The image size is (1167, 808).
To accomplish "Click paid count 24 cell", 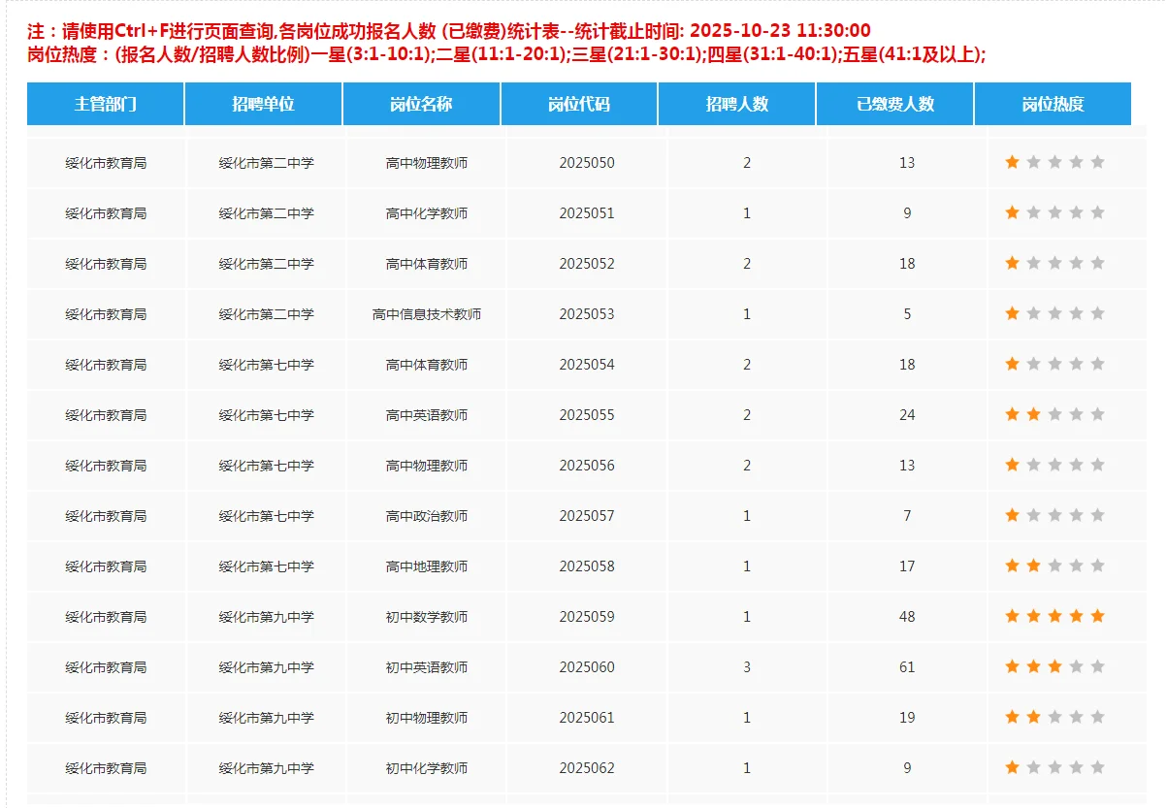I will coord(907,415).
